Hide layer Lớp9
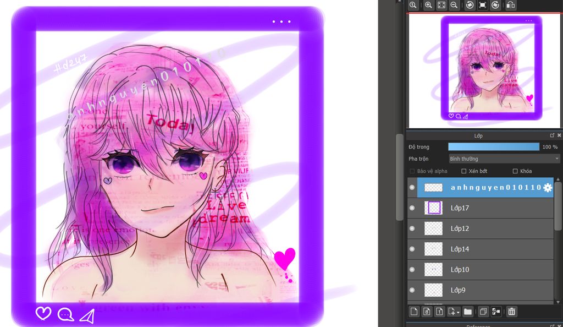 click(x=412, y=290)
